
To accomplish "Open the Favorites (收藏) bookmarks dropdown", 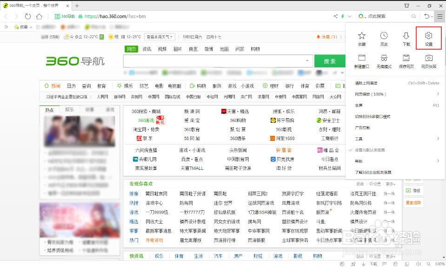I will [x=23, y=27].
